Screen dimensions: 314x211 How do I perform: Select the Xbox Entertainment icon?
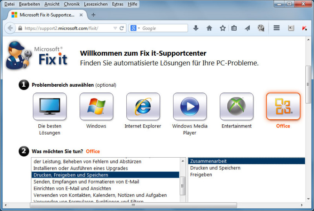click(x=237, y=106)
